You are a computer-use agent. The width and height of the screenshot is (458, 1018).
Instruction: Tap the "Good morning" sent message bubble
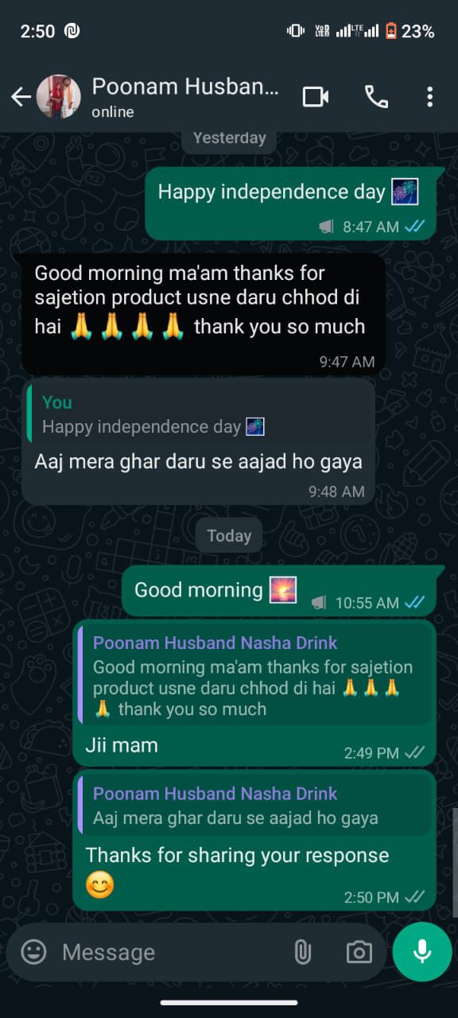click(x=278, y=591)
